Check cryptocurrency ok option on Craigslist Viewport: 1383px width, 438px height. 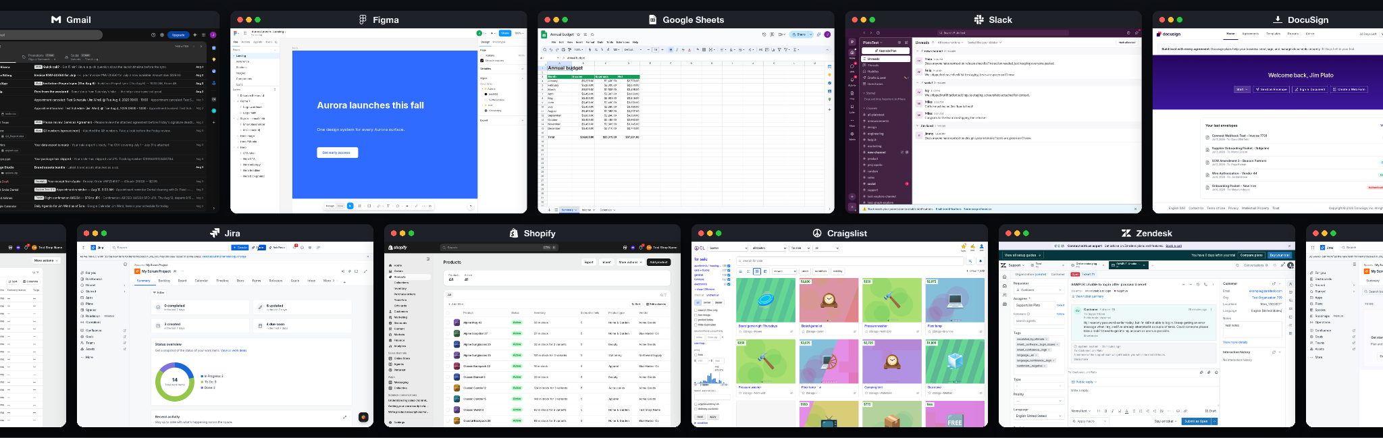pyautogui.click(x=696, y=404)
